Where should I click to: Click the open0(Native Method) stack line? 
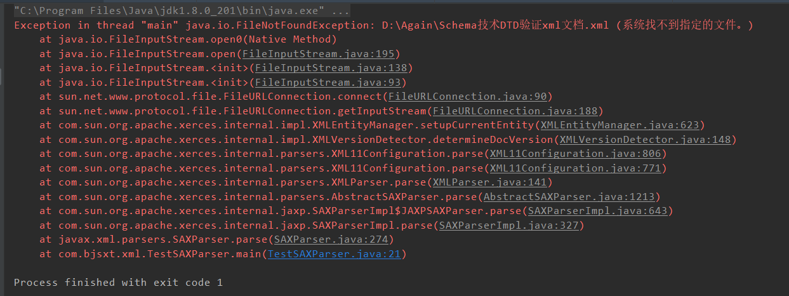coord(188,39)
